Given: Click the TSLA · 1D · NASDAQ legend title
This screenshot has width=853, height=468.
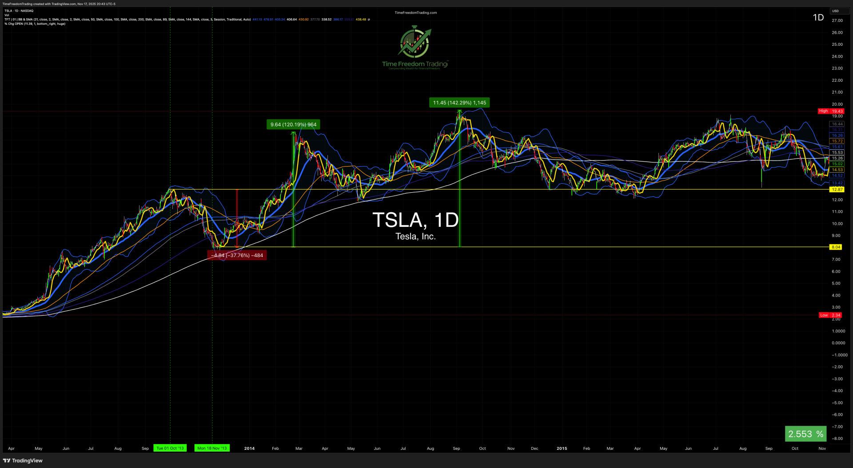Looking at the screenshot, I should coord(19,11).
